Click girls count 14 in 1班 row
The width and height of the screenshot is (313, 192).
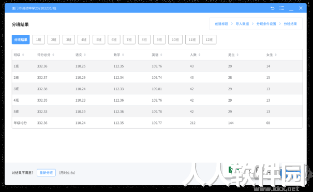coord(268,66)
